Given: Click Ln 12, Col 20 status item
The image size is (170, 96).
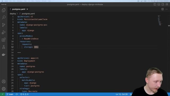Looking at the screenshot, I should (x=122, y=94).
